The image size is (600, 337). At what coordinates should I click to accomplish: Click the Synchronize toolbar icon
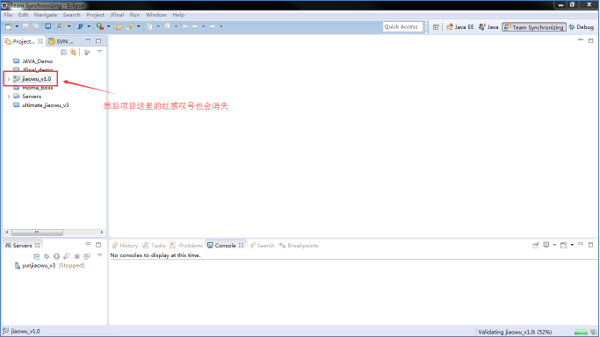pos(61,26)
